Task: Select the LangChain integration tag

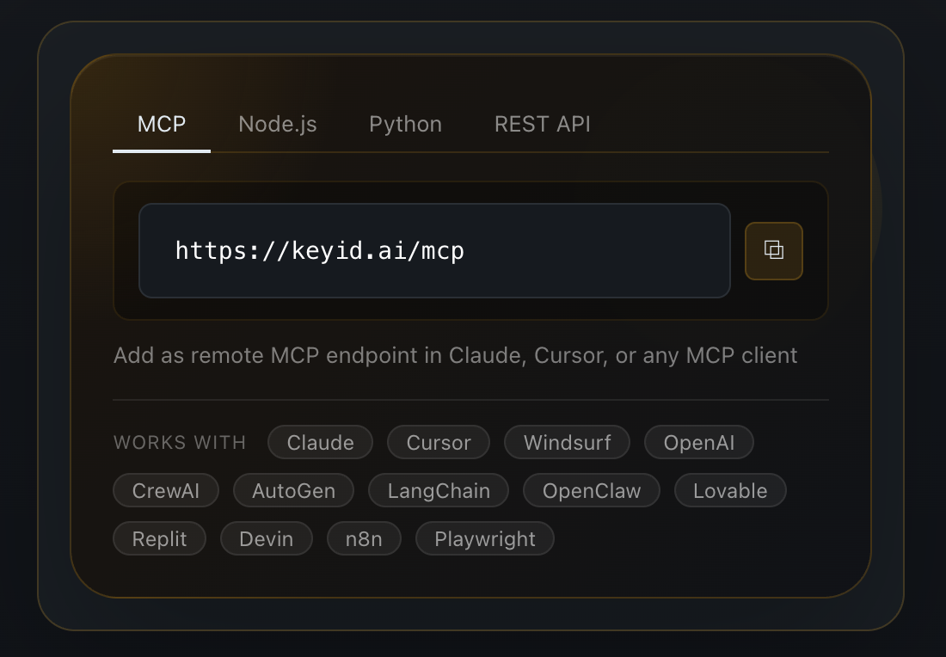Action: coord(438,490)
